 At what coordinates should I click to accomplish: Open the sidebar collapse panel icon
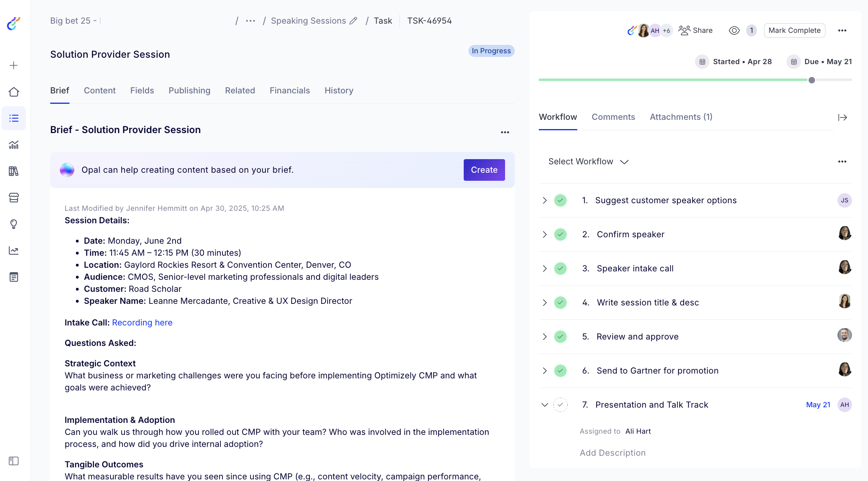[14, 461]
